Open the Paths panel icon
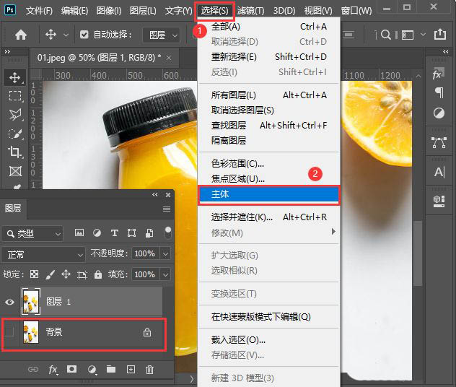The image size is (456, 387). coord(439,142)
